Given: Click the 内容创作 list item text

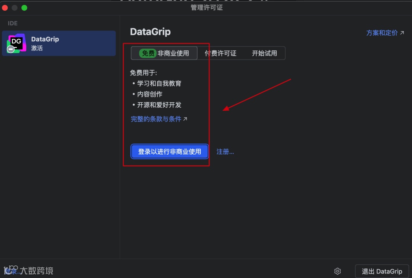Looking at the screenshot, I should (150, 94).
